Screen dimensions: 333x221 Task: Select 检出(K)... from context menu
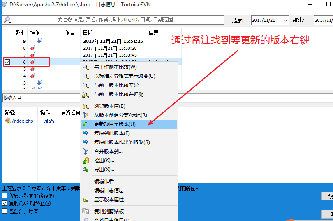coord(104,161)
